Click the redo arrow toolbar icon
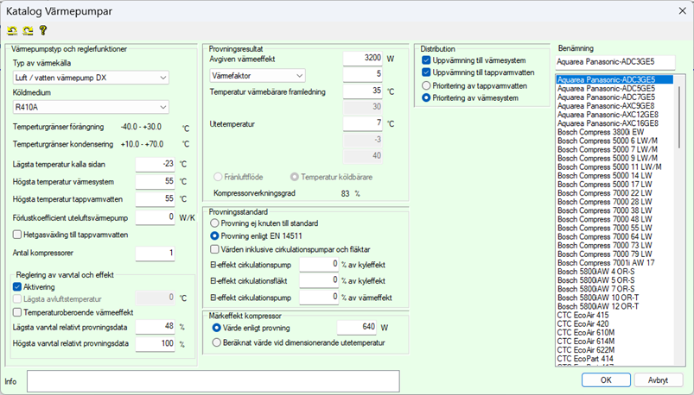Screen dimensions: 694x395 click(x=27, y=30)
